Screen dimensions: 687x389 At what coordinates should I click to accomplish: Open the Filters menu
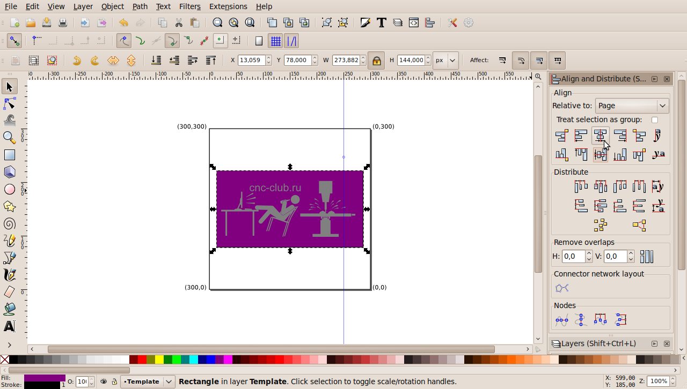pos(190,6)
